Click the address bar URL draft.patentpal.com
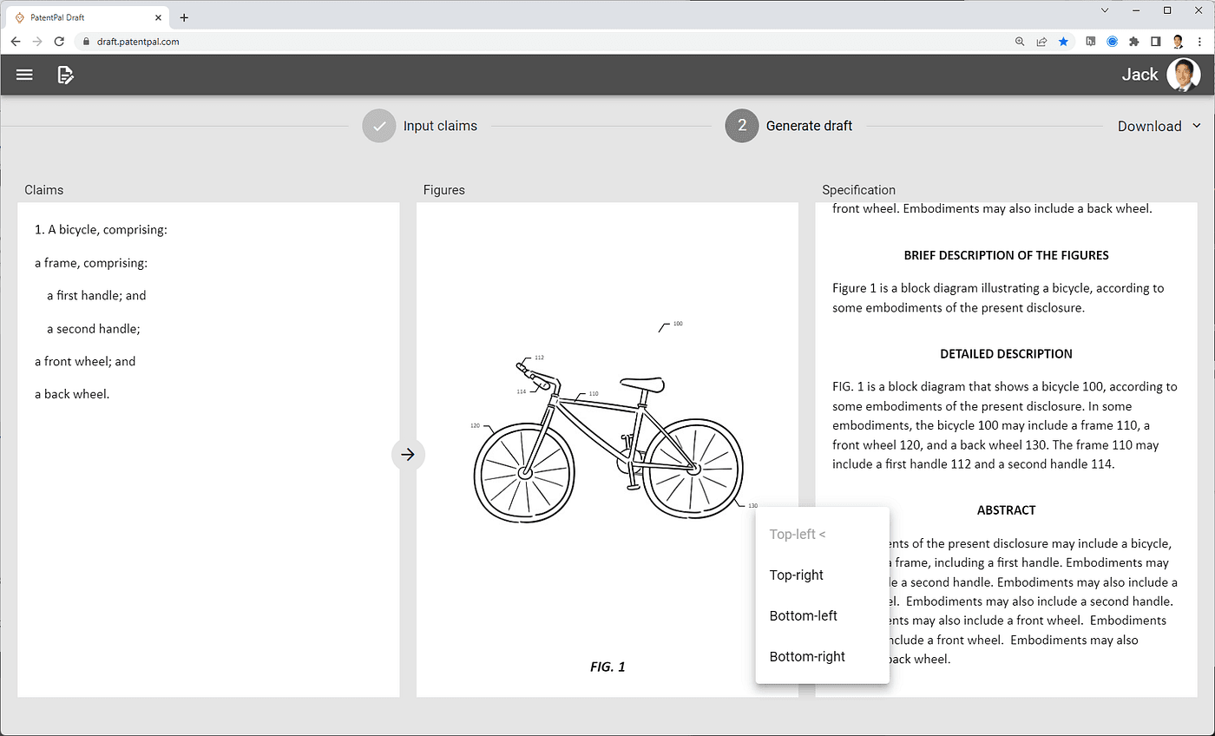The width and height of the screenshot is (1215, 736). 138,41
